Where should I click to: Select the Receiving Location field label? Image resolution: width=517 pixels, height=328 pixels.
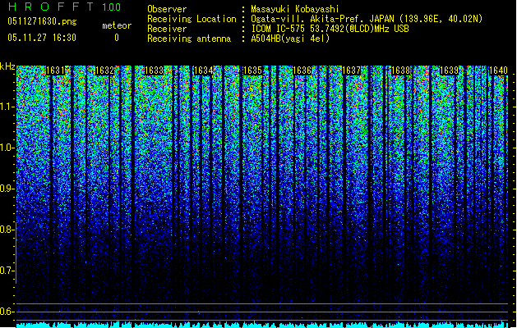coord(192,19)
